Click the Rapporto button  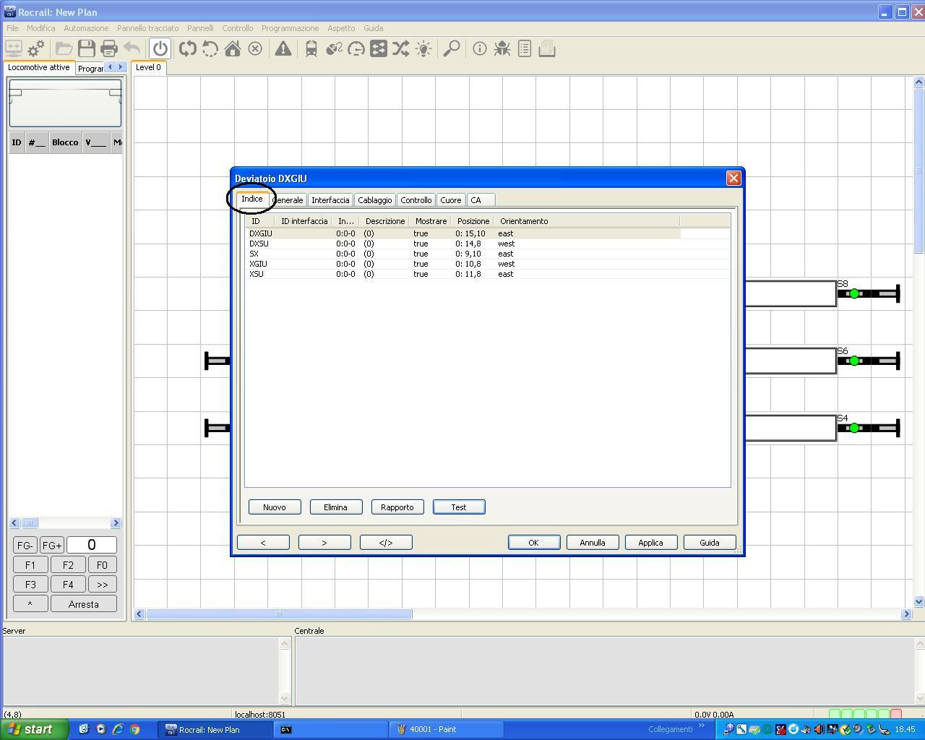397,507
